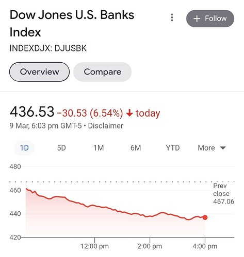This screenshot has width=244, height=257.
Task: Open the Disclaimer link
Action: point(106,126)
